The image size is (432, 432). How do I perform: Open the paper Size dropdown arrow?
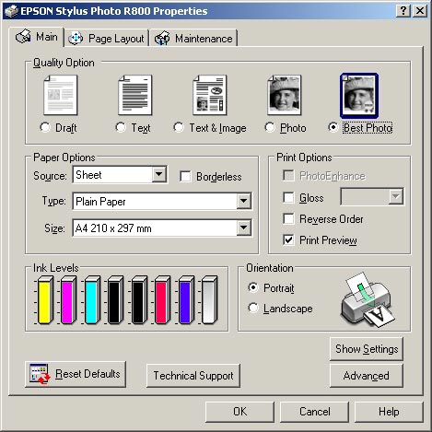[244, 228]
